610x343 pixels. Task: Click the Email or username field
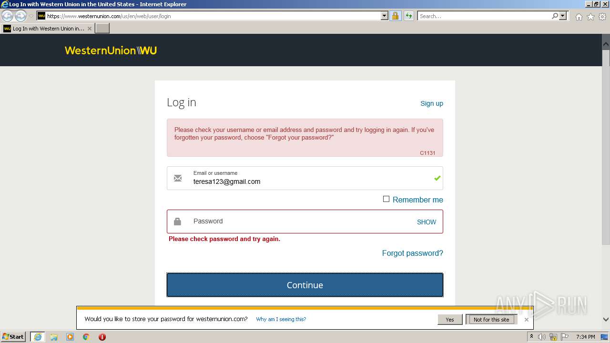click(305, 178)
